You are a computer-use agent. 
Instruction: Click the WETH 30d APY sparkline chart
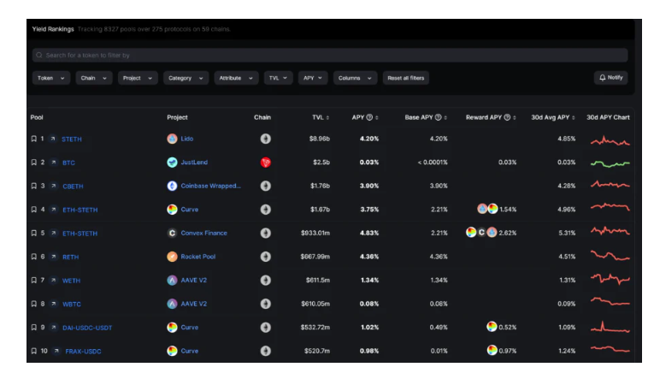pos(610,279)
